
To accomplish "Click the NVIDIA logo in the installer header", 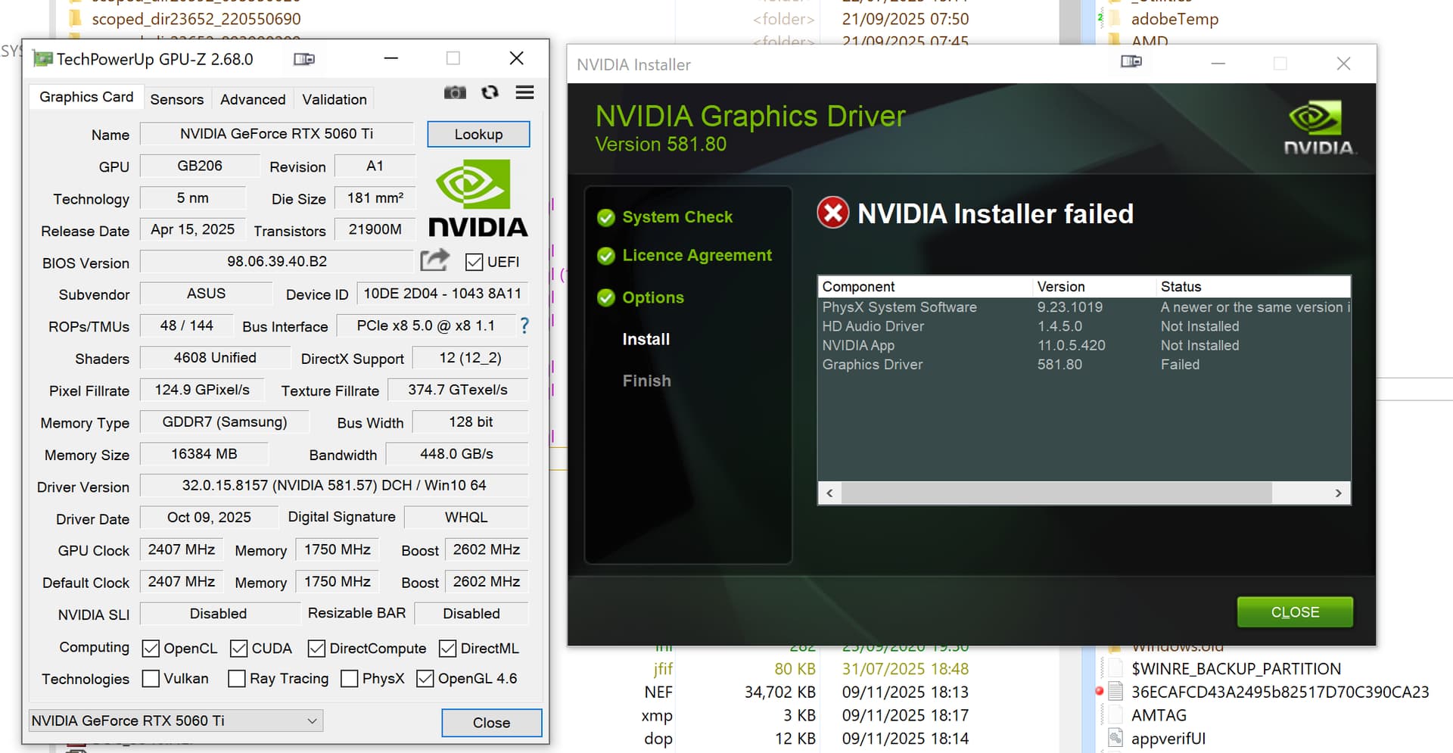I will coord(1318,127).
